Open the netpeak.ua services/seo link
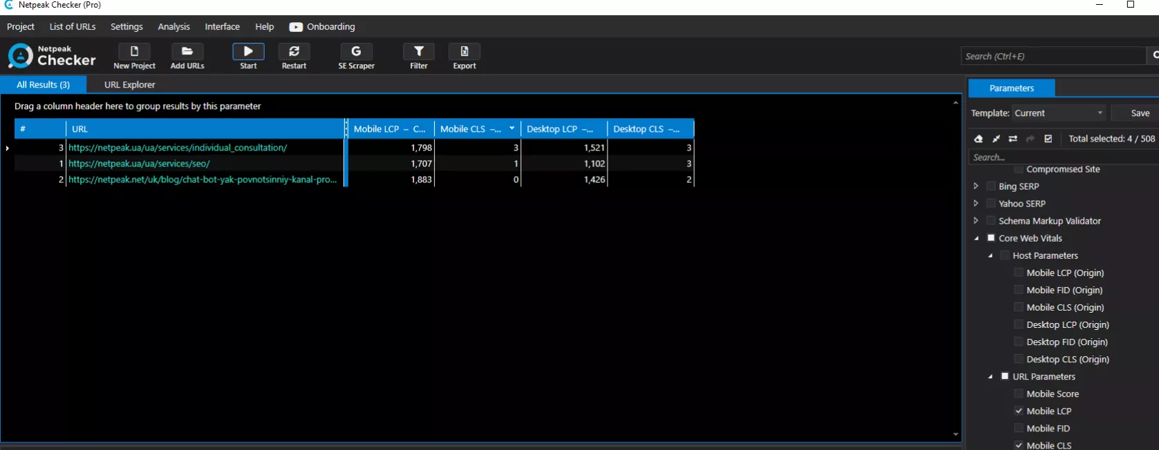The height and width of the screenshot is (450, 1159). pos(139,164)
